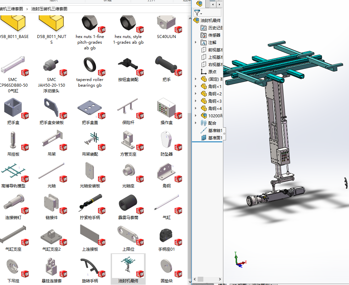349x285 pixels.
Task: Click the breadcrumb chevron between folder names
Action: coord(28,9)
